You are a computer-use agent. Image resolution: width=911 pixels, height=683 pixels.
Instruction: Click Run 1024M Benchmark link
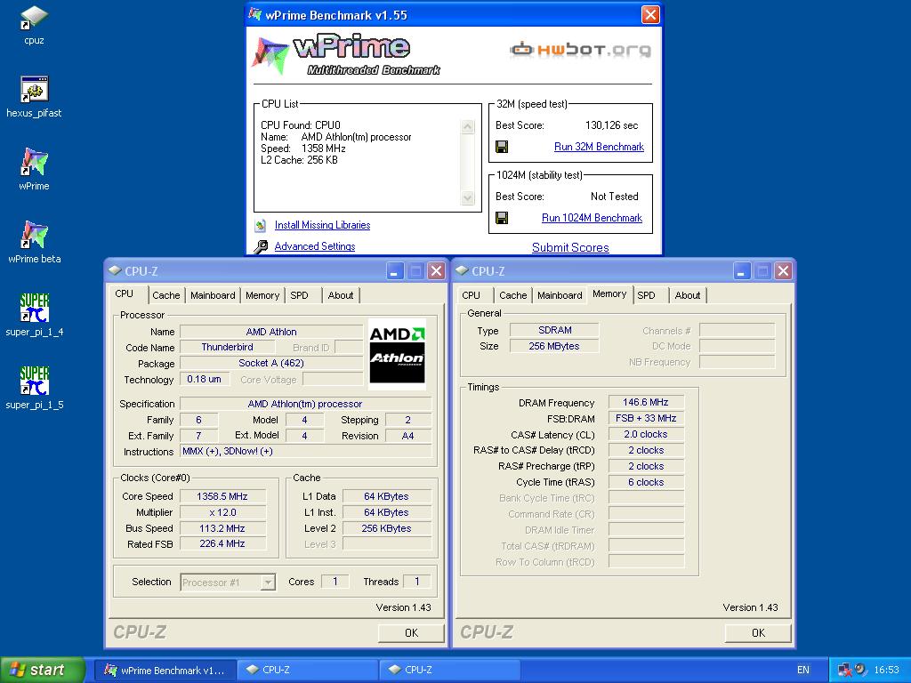tap(592, 218)
